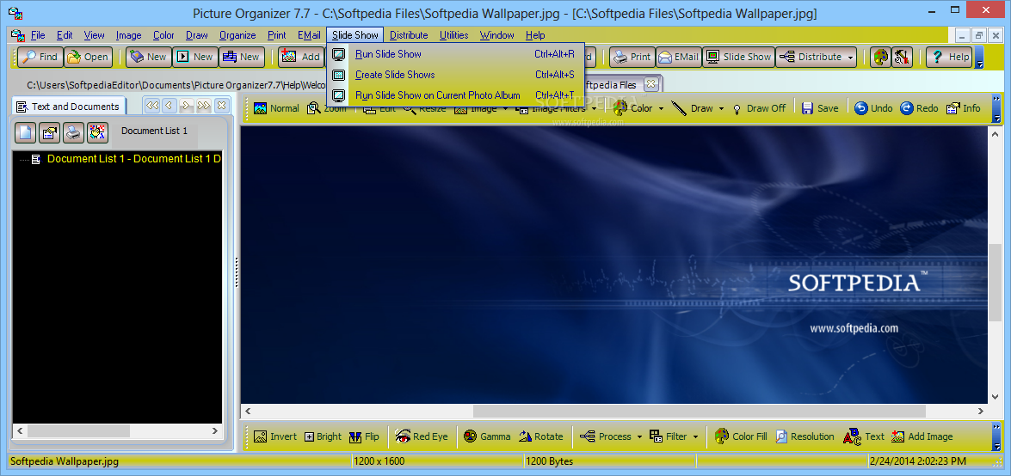This screenshot has height=476, width=1011.
Task: Go to the previous tab with the single-left arrow
Action: coord(169,105)
